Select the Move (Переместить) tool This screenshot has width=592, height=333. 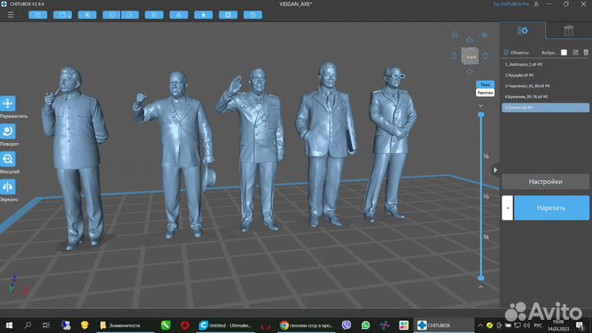[9, 104]
